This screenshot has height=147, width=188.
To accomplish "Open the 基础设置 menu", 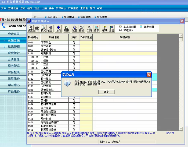I will (x=13, y=8).
